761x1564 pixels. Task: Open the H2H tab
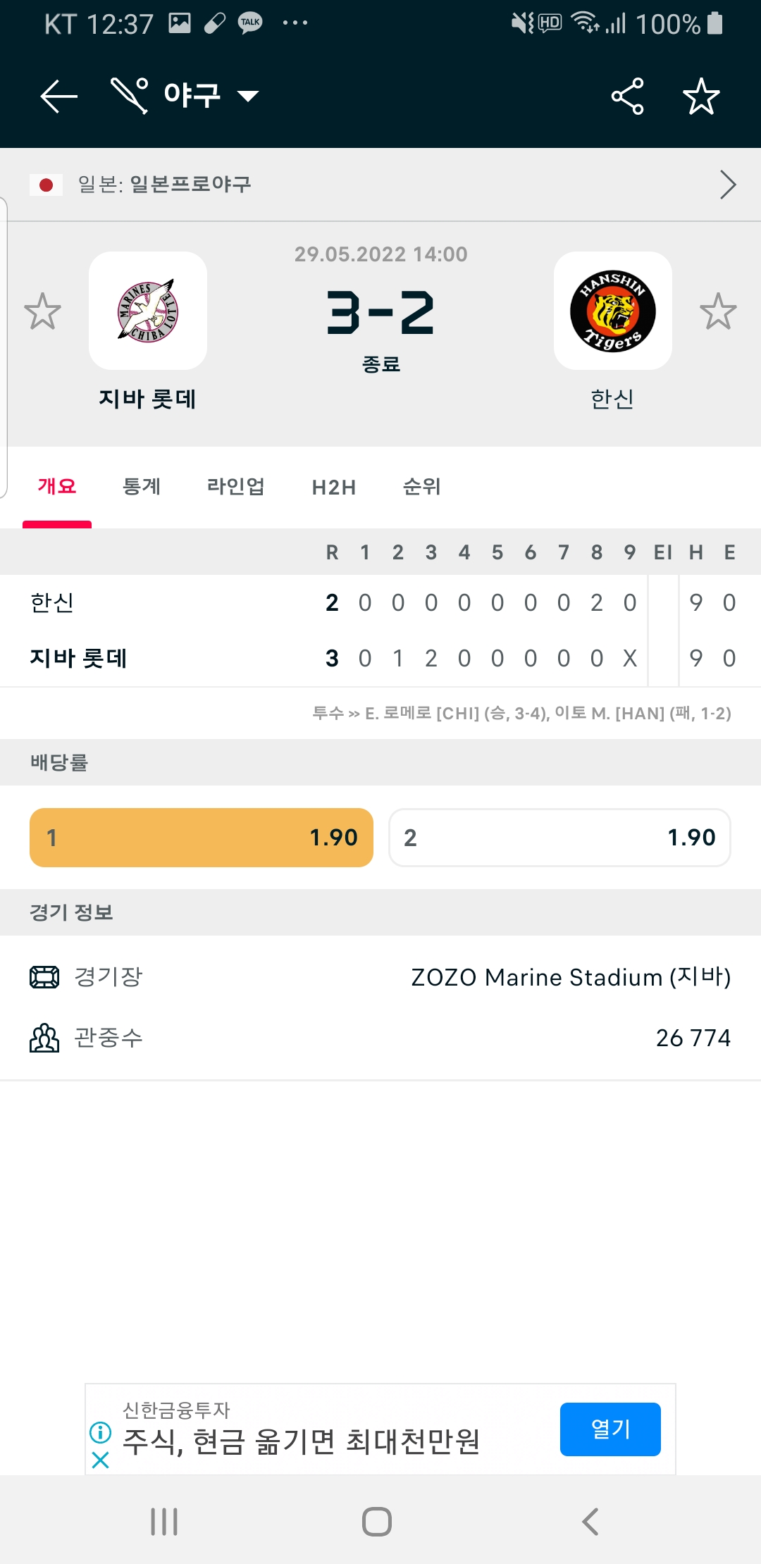(334, 488)
